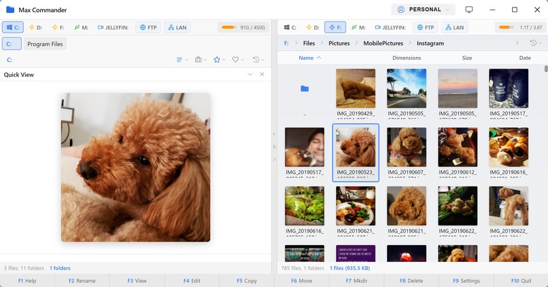Click breadcrumb forward chevron in right pane
548x287 pixels.
click(517, 43)
